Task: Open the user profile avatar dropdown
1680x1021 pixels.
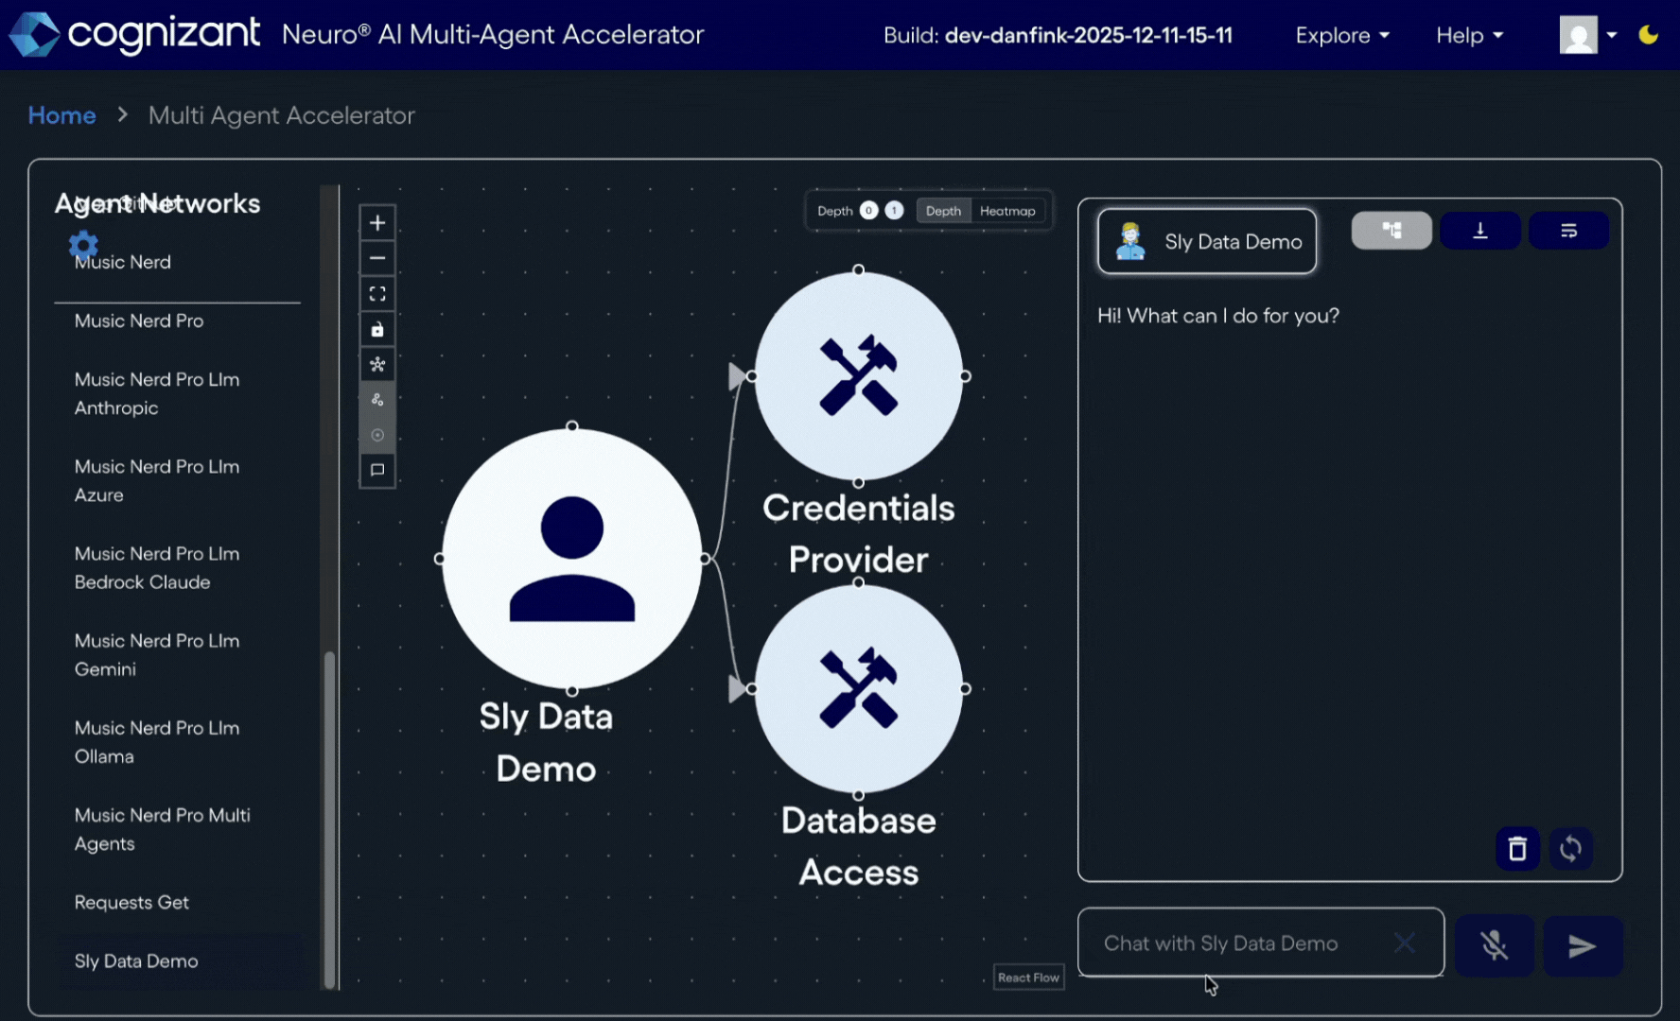Action: (x=1586, y=35)
